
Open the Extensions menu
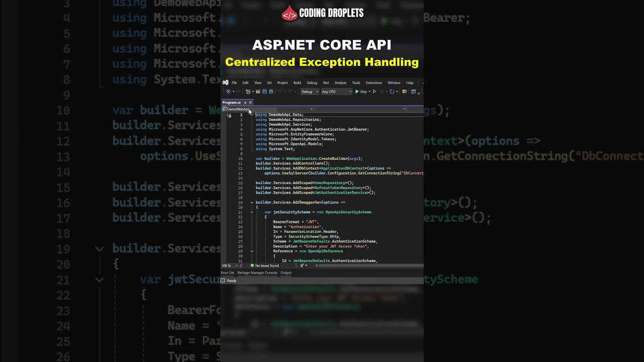pos(374,83)
